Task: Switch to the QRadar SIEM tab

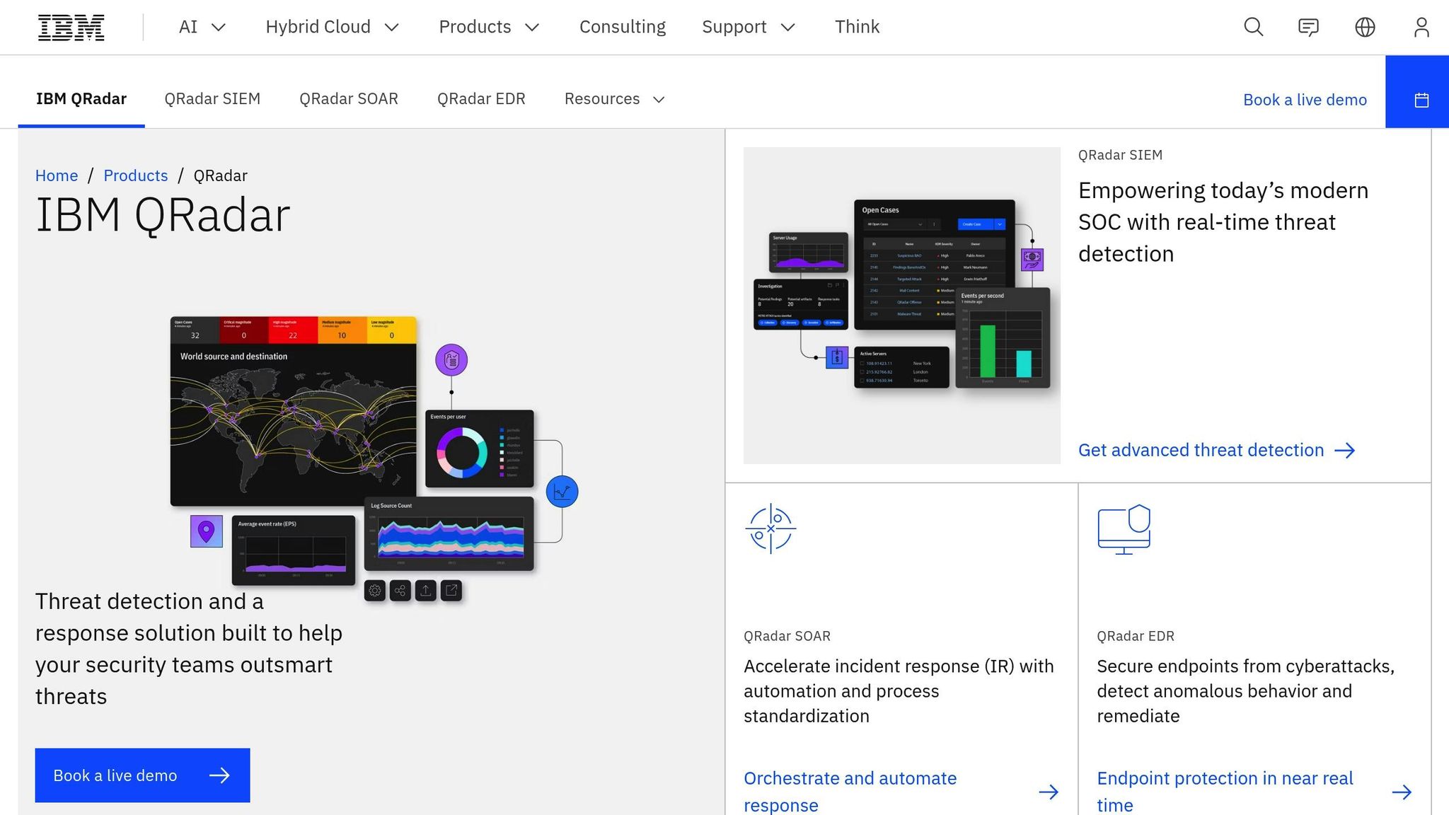Action: click(212, 99)
